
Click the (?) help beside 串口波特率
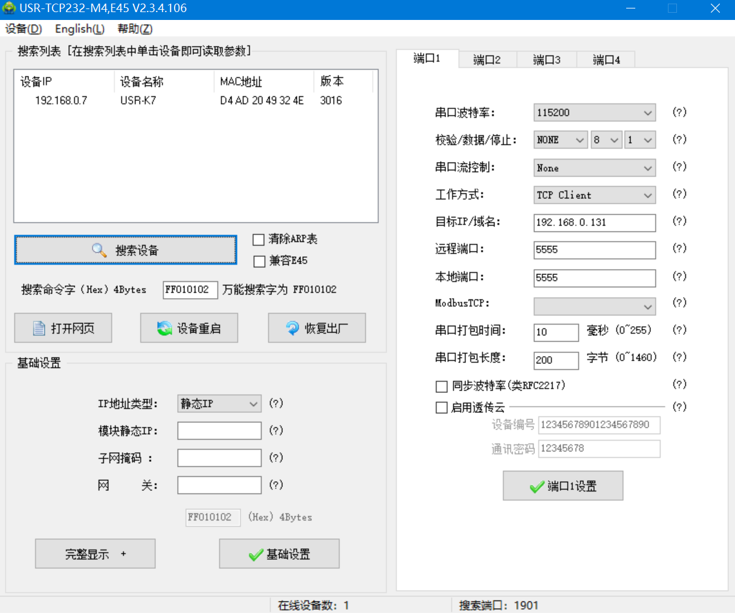679,112
